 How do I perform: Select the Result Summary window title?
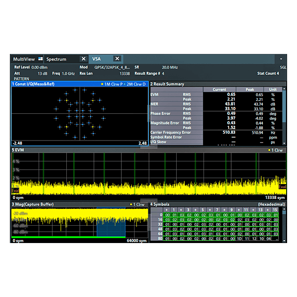(167, 84)
